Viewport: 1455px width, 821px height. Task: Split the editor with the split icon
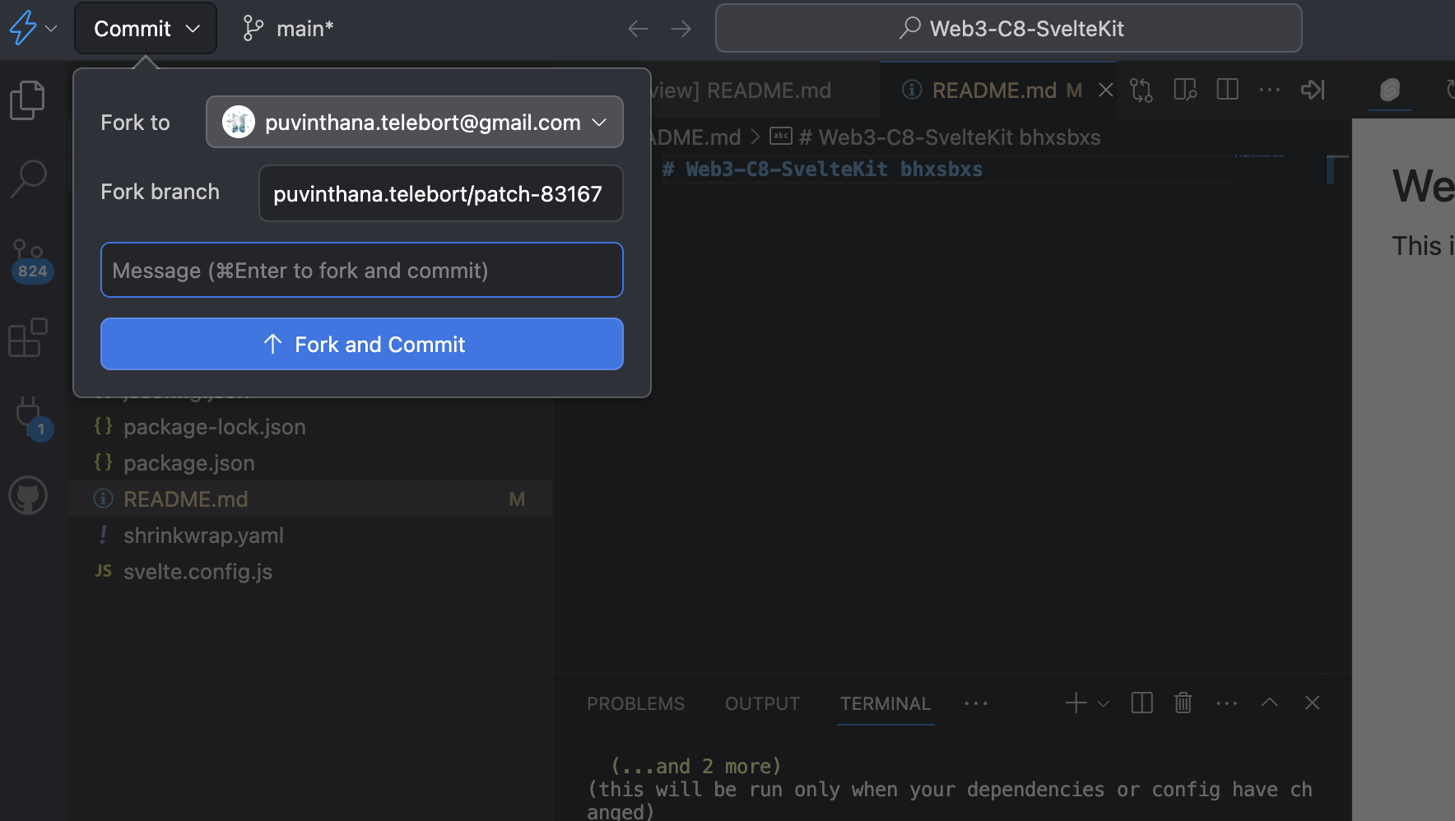coord(1227,90)
